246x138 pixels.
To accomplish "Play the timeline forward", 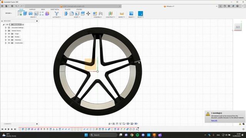I will pos(8,129).
